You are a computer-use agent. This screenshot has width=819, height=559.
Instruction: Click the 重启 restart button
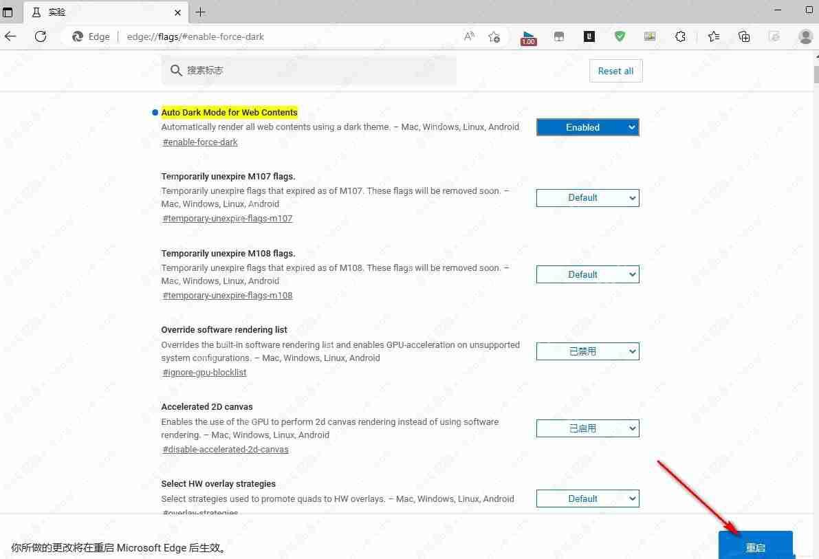755,546
